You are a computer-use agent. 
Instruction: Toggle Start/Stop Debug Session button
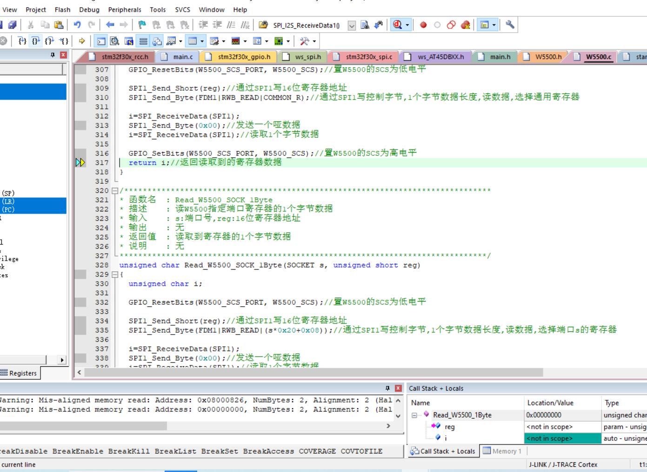(x=398, y=25)
